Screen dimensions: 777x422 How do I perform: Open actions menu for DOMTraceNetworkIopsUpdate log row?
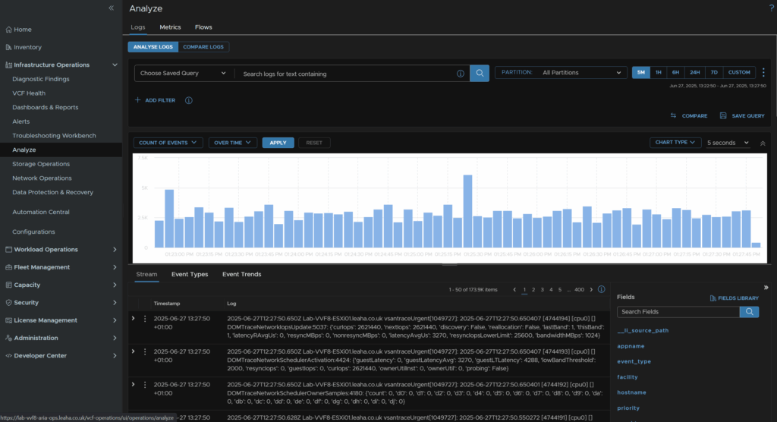point(145,319)
